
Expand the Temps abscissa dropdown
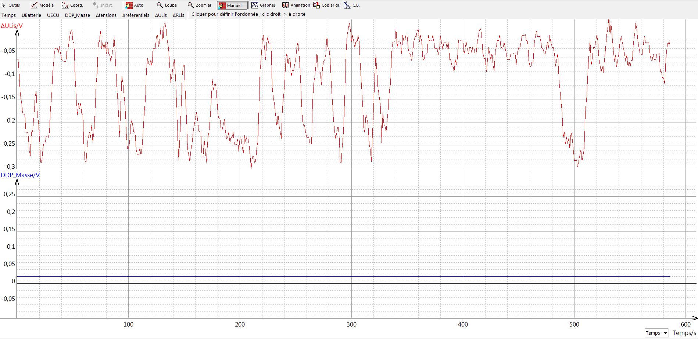pos(656,333)
